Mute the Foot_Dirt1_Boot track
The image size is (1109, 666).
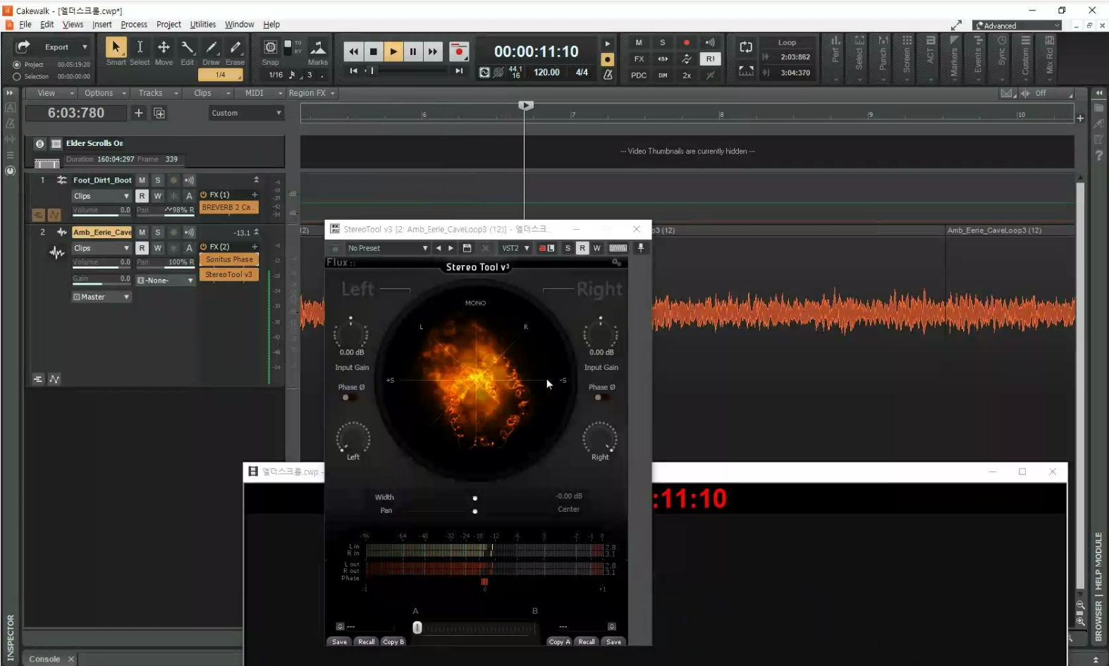pos(142,180)
